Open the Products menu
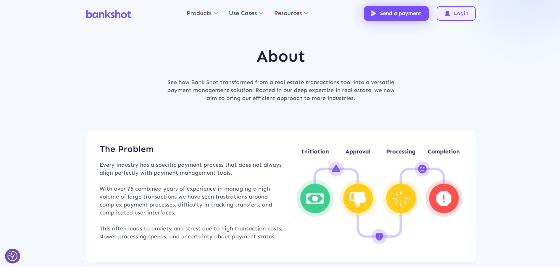The width and height of the screenshot is (560, 267). click(x=199, y=13)
